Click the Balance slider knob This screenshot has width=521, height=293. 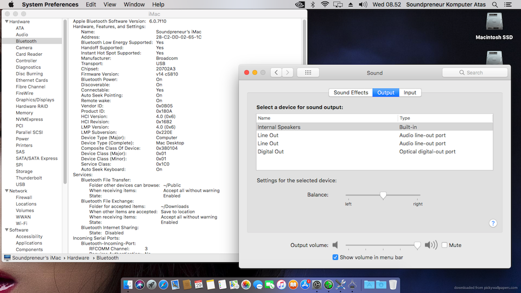click(x=383, y=195)
